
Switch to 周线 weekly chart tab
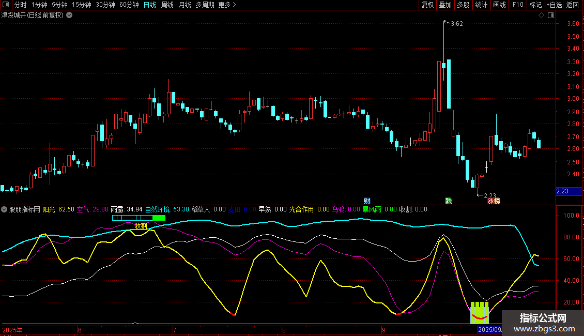[x=167, y=5]
